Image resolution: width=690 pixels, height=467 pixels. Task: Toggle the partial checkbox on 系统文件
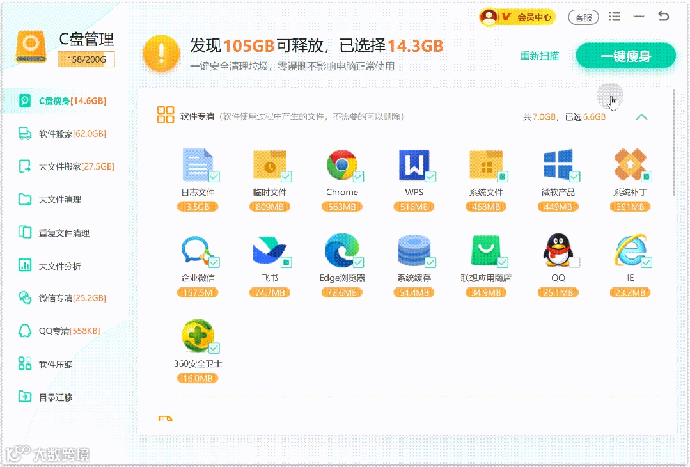pyautogui.click(x=503, y=177)
